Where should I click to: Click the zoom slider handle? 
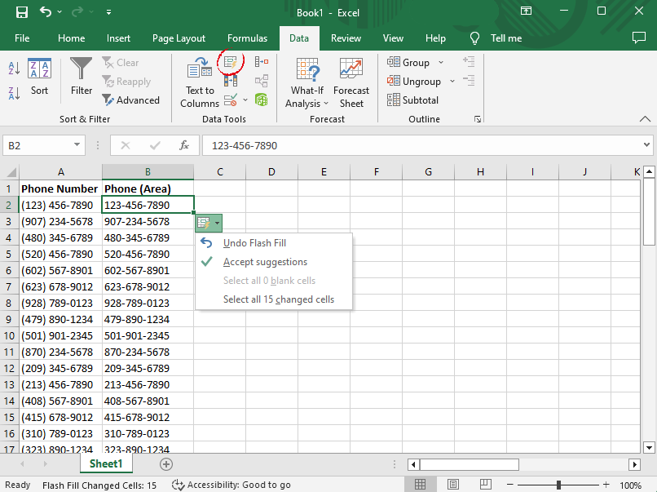coord(558,485)
